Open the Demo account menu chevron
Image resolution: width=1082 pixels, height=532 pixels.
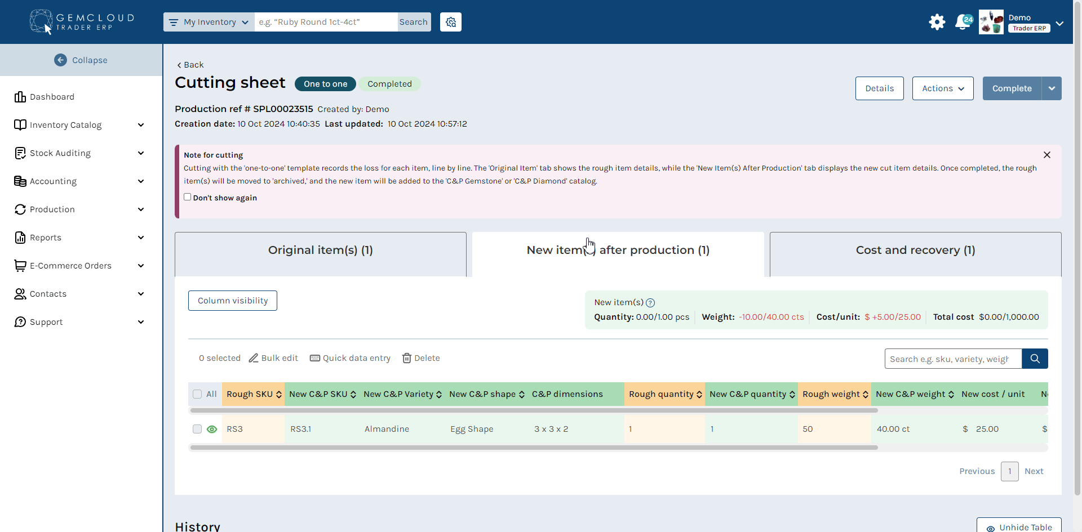click(x=1059, y=24)
